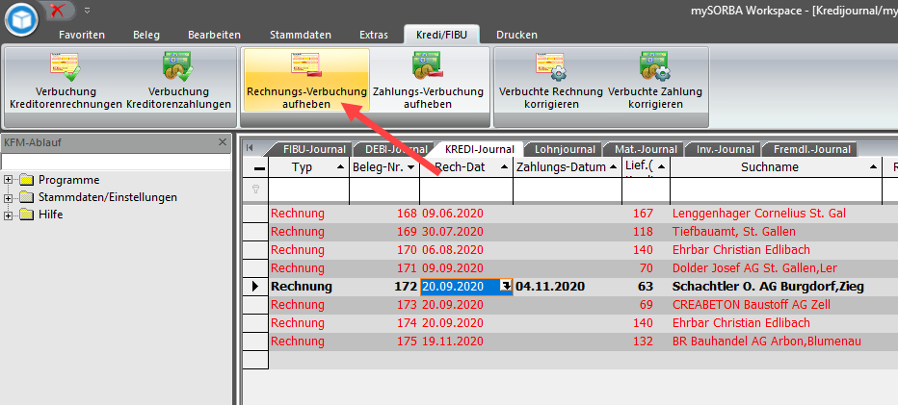Select the Stammdaten/Einstellungen folder item
This screenshot has height=405, width=898.
(98, 197)
